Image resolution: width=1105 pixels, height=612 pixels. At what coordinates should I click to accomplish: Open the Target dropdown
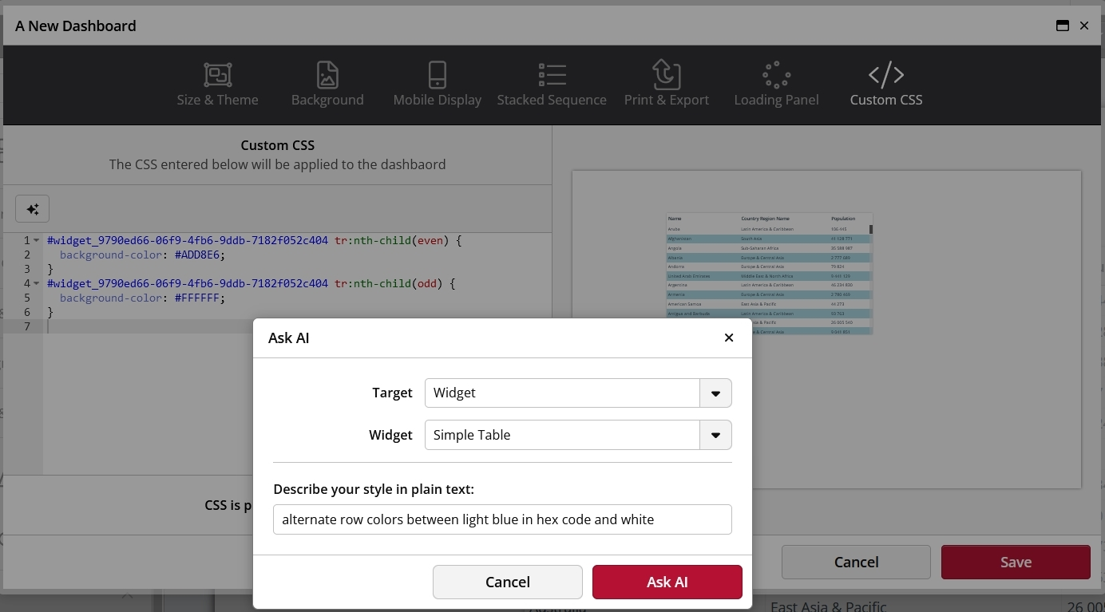click(x=715, y=393)
